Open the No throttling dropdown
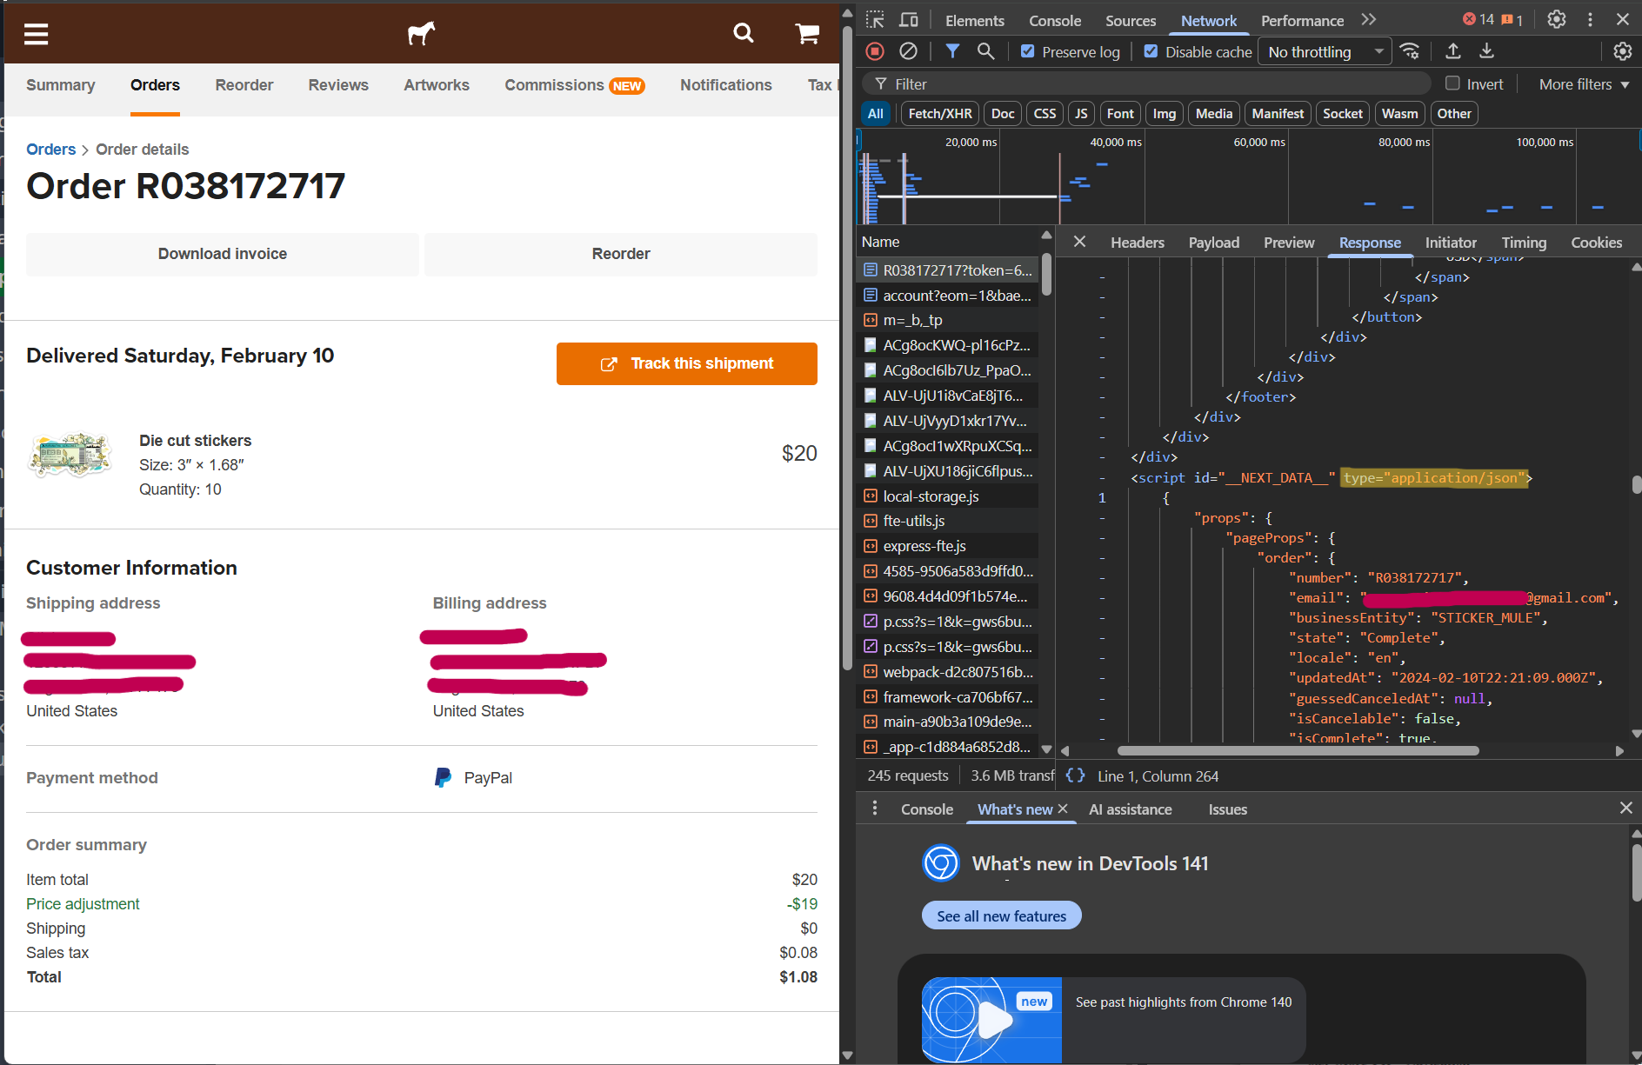Image resolution: width=1642 pixels, height=1065 pixels. 1324,52
